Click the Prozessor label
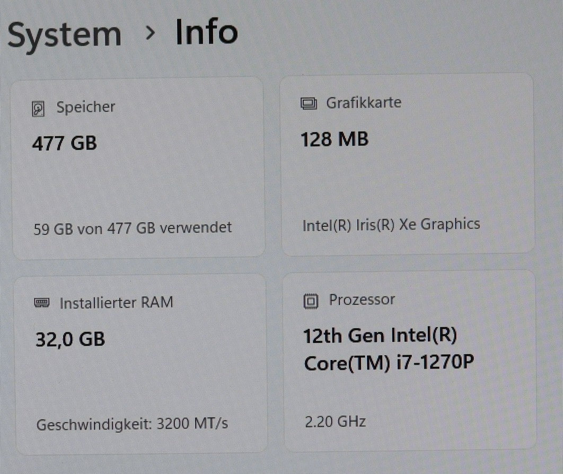The height and width of the screenshot is (474, 563). pos(362,300)
